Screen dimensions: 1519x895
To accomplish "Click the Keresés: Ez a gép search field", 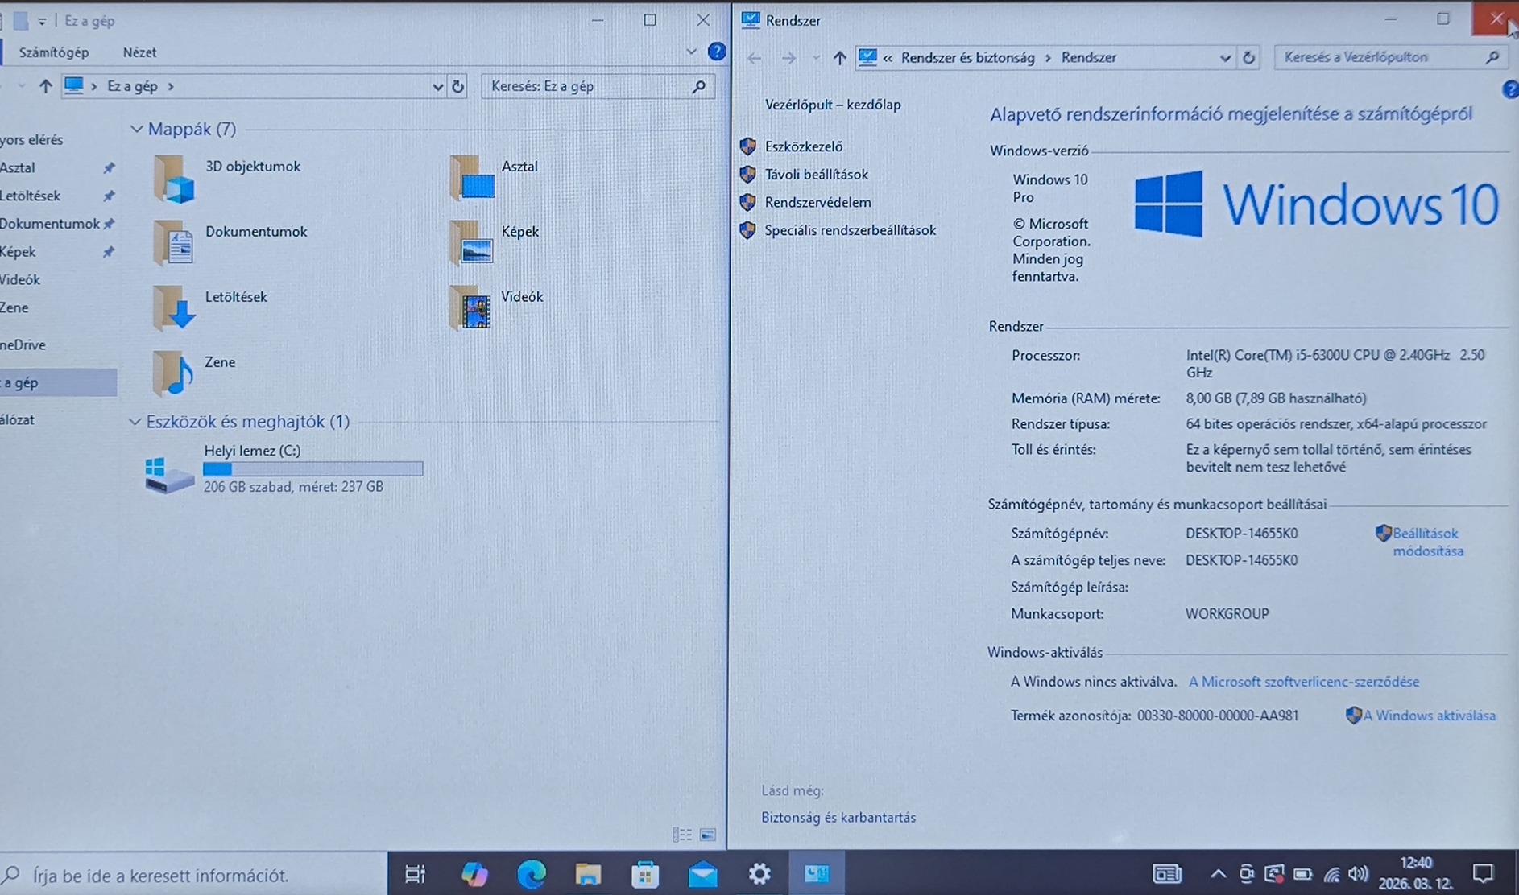I will tap(596, 86).
